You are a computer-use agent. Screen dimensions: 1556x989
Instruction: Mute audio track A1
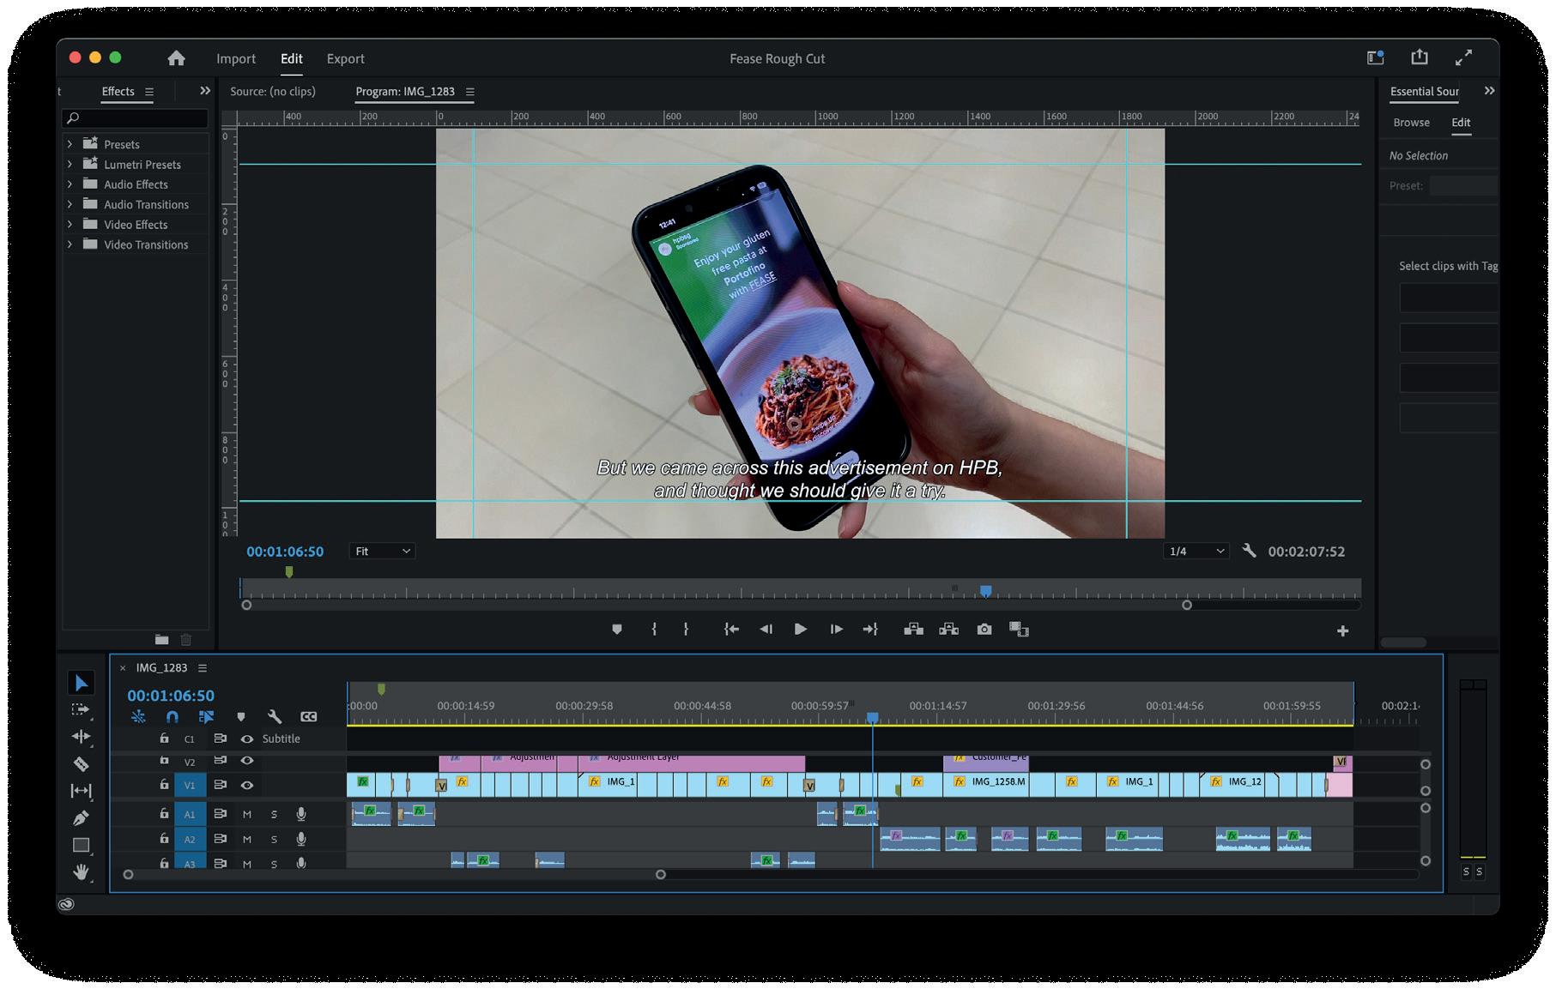click(x=247, y=814)
